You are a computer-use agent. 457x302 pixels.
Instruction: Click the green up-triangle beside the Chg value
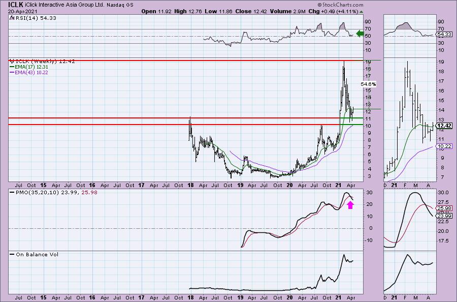pyautogui.click(x=362, y=12)
